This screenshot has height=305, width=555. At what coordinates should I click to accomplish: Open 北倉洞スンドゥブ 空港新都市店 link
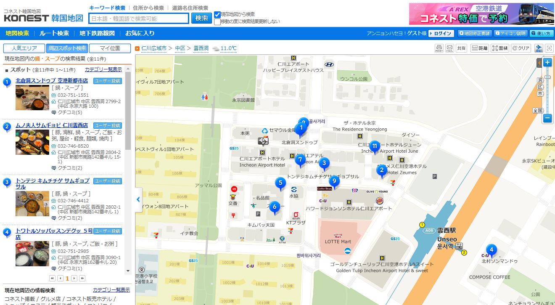click(x=52, y=80)
